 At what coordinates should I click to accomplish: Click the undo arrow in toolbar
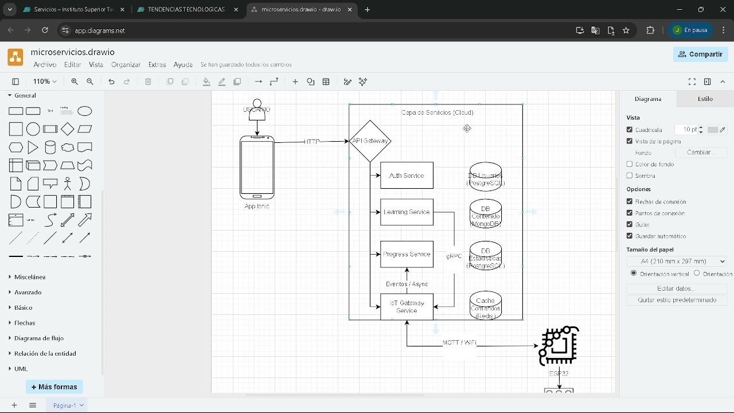point(111,82)
